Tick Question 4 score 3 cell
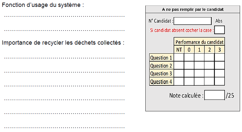This screenshot has width=242, height=132. [x=220, y=81]
